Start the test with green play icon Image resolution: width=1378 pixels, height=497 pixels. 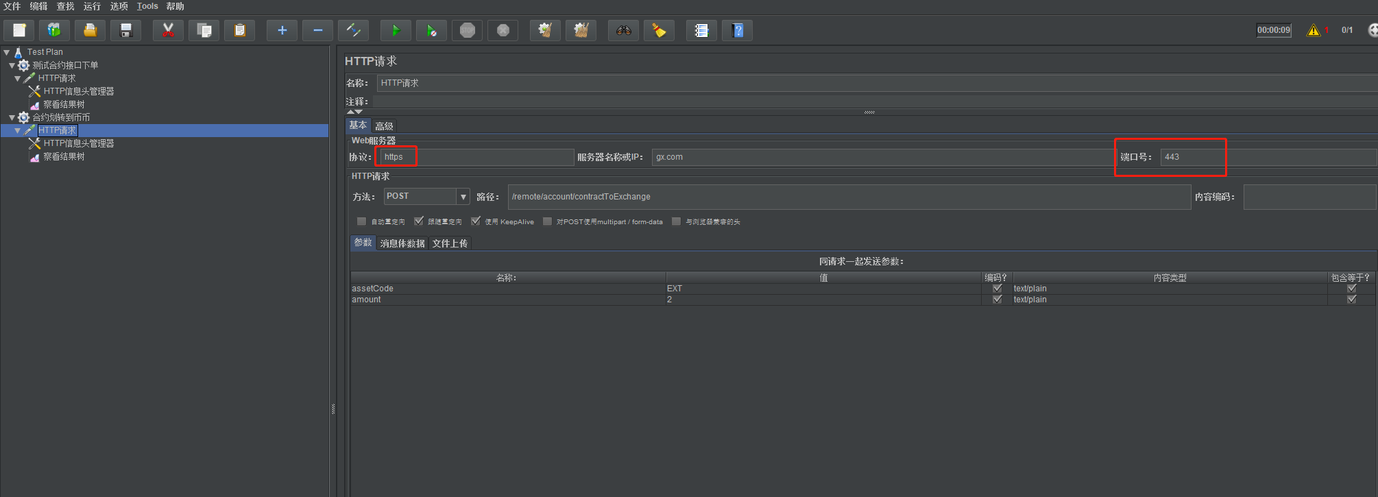pyautogui.click(x=396, y=30)
